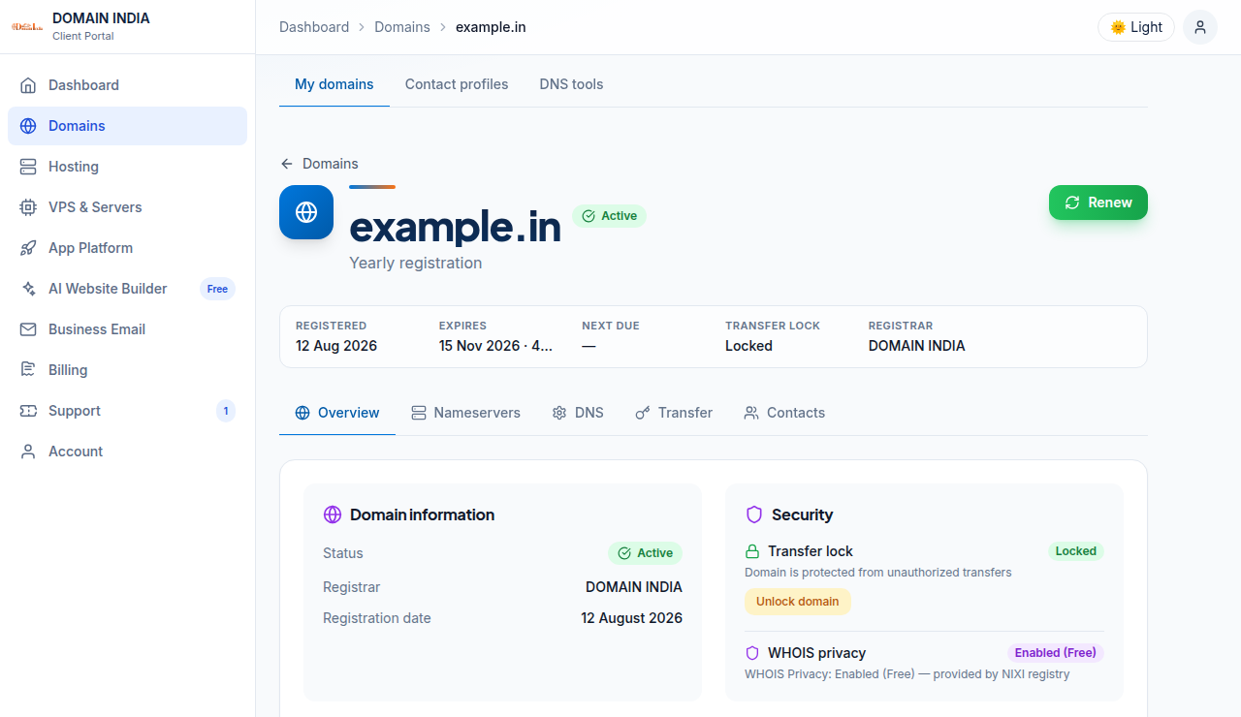Image resolution: width=1241 pixels, height=717 pixels.
Task: Click the AI Website Builder sparkle icon
Action: [28, 289]
